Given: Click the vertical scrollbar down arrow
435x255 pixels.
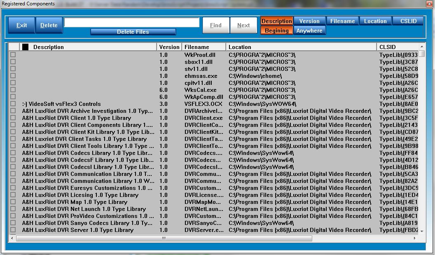Looking at the screenshot, I should pyautogui.click(x=421, y=232).
